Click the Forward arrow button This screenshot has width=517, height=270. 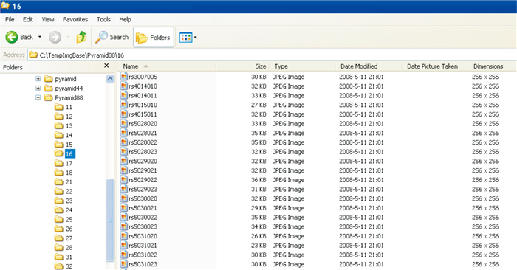(55, 37)
